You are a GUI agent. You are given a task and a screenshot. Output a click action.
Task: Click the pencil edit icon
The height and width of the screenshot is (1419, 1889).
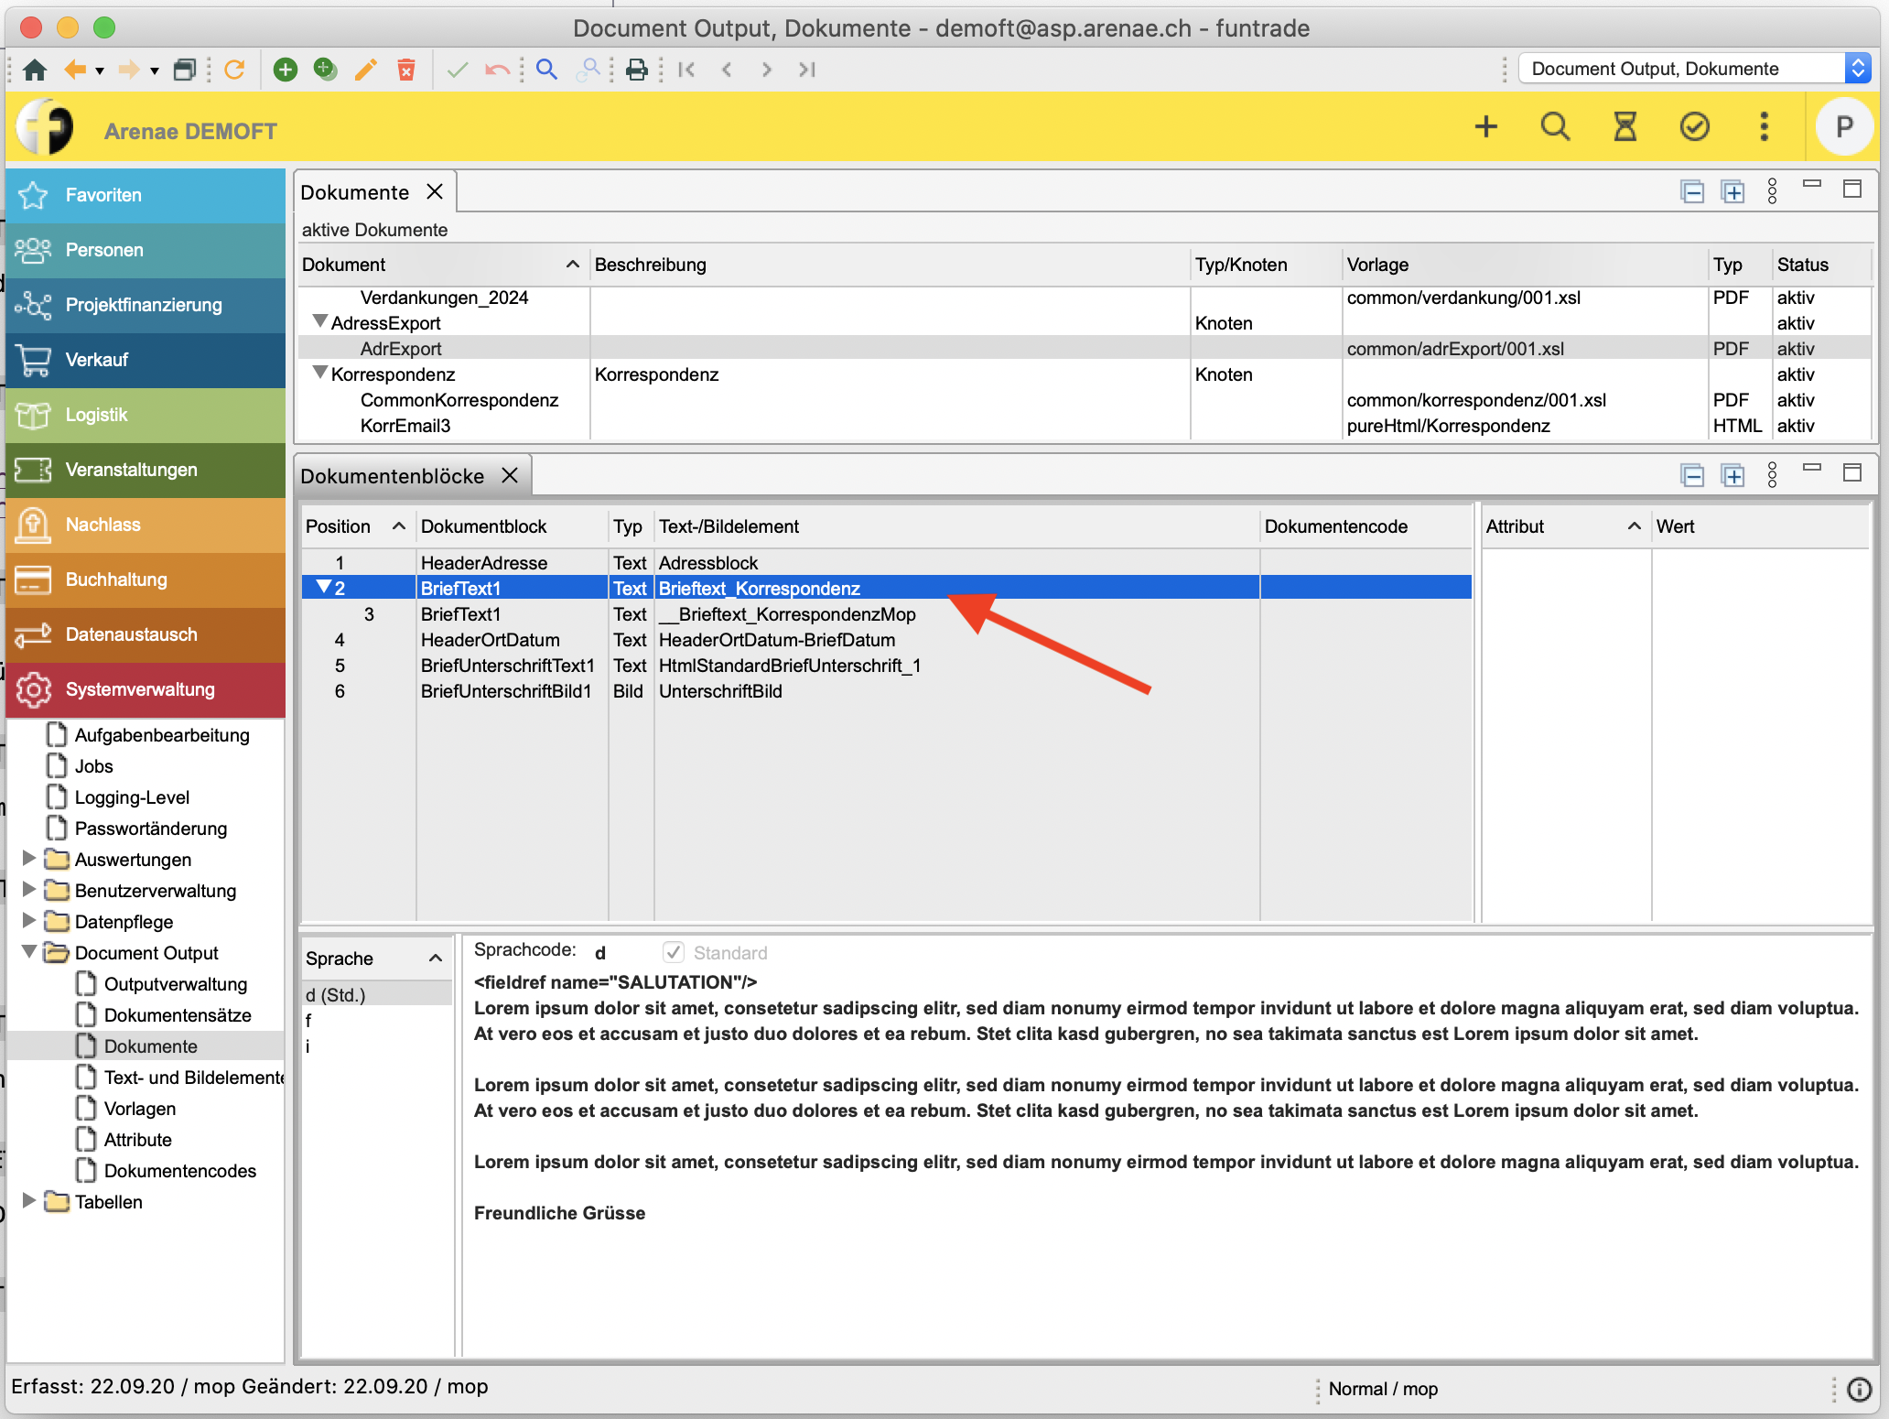pos(365,70)
